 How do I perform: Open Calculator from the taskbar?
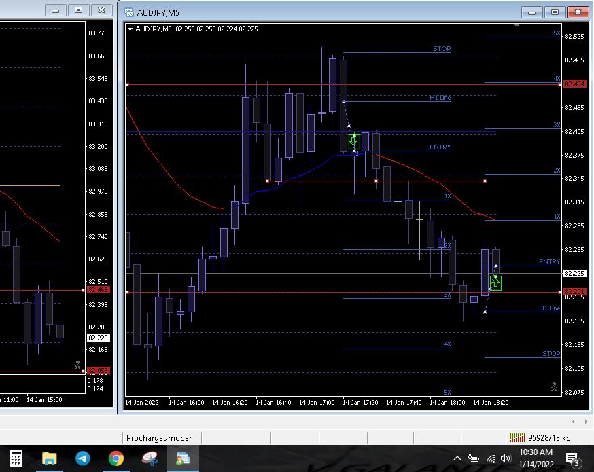coord(16,458)
